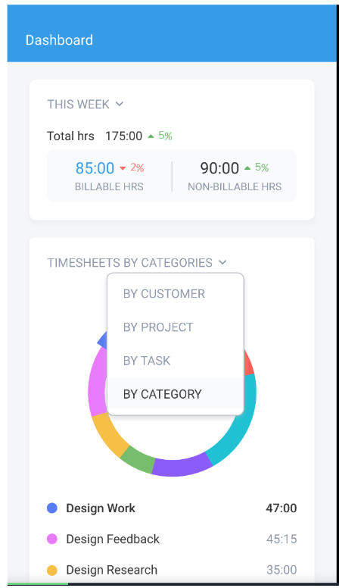Click the yellow Design Research legend dot
The width and height of the screenshot is (339, 588).
pyautogui.click(x=52, y=570)
